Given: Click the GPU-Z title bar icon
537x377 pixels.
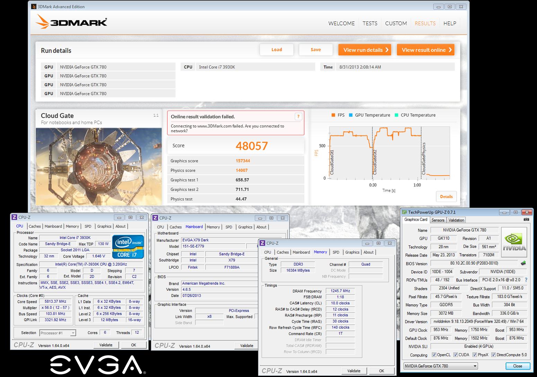Looking at the screenshot, I should click(404, 212).
